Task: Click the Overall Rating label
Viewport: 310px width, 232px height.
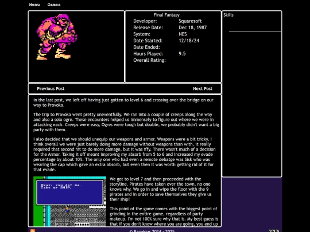Action: [x=149, y=60]
